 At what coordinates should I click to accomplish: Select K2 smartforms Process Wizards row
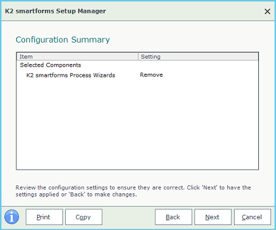pyautogui.click(x=137, y=75)
